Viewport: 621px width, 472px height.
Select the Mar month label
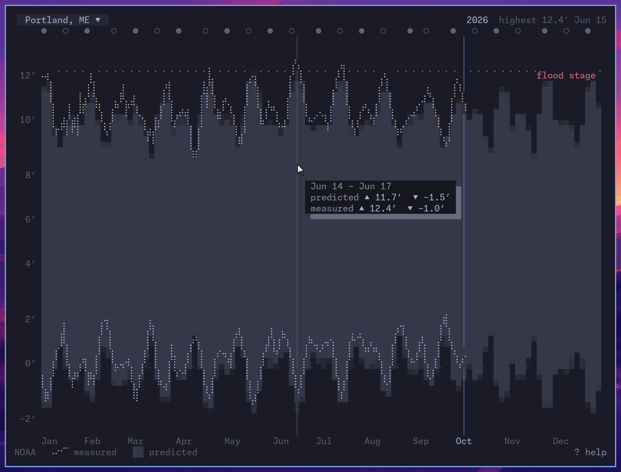coord(135,441)
